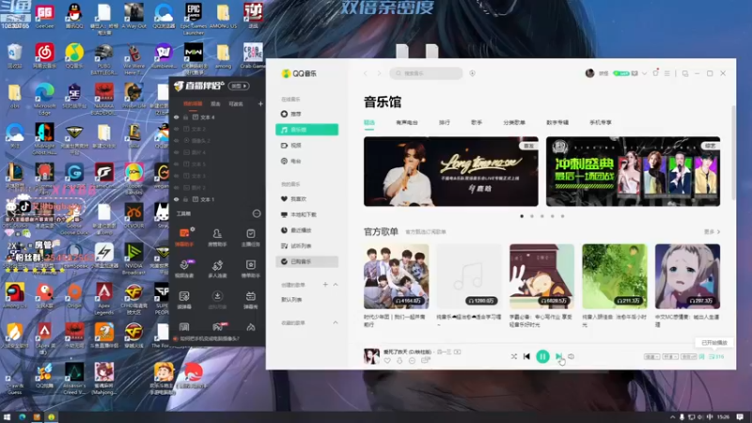Open the 默认列表 playlist
The height and width of the screenshot is (423, 752).
tap(291, 300)
